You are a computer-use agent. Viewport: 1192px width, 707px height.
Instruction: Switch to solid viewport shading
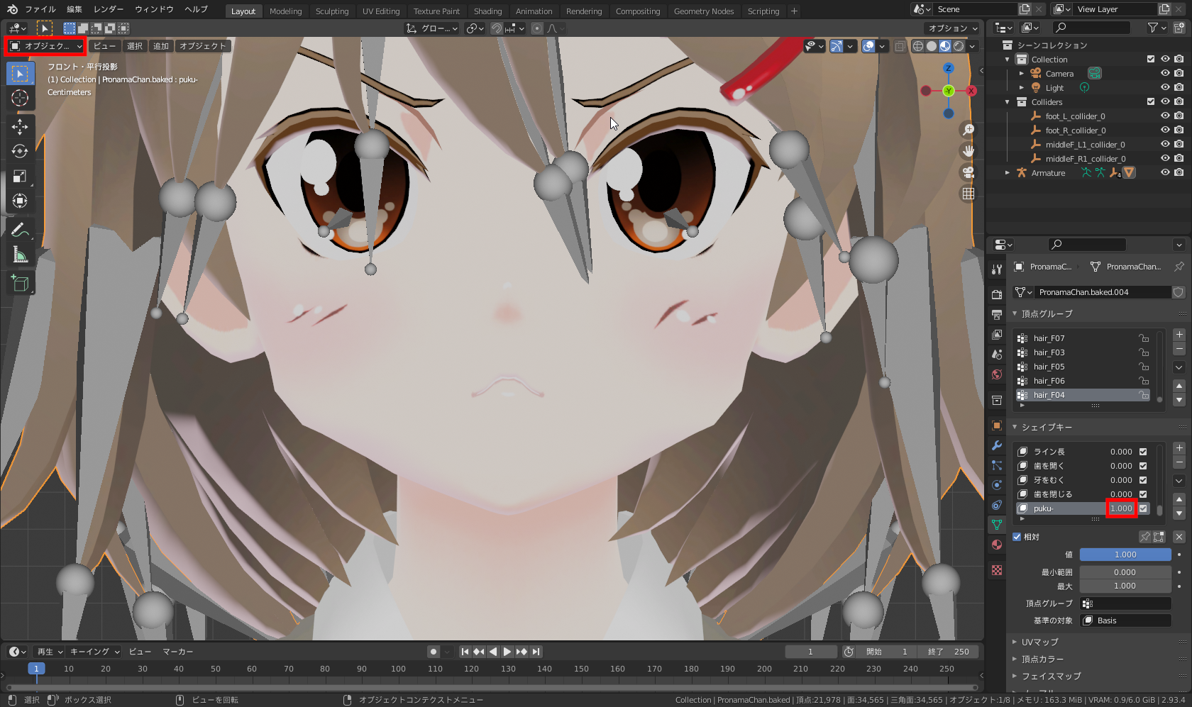[932, 46]
